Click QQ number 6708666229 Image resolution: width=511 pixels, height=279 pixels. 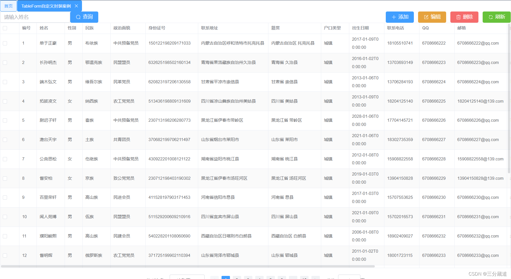tap(434, 178)
